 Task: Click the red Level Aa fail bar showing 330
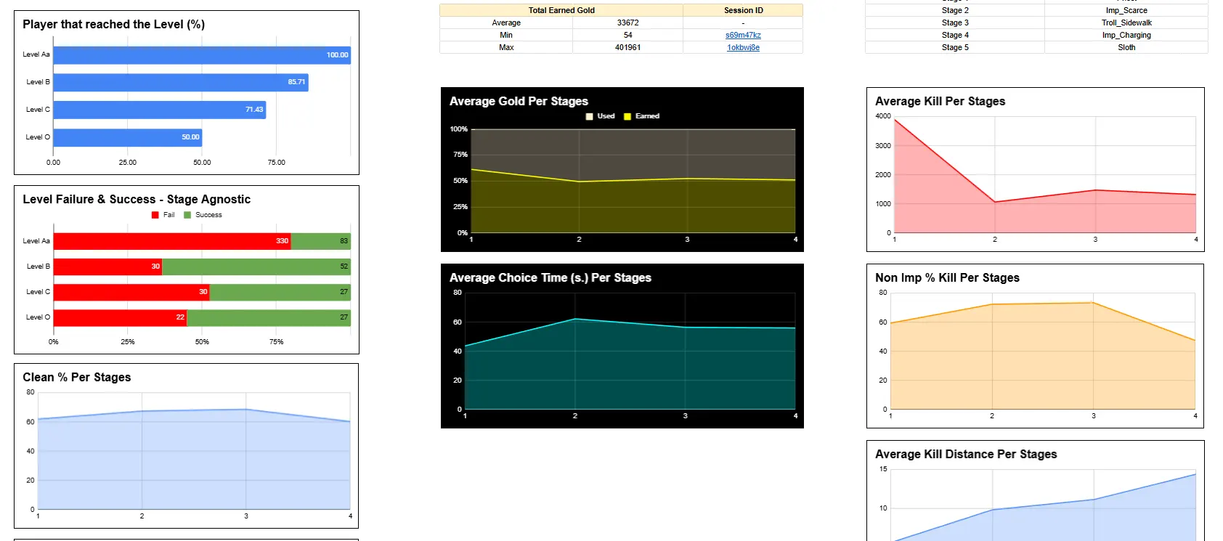tap(172, 241)
